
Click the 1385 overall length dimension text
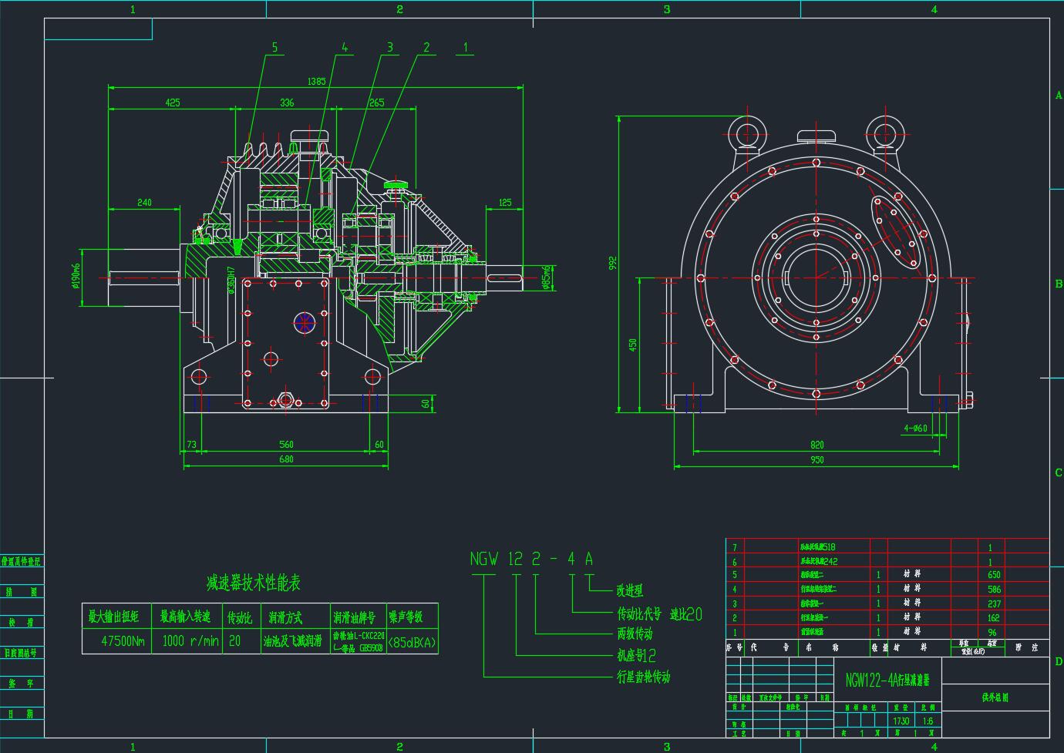(316, 81)
